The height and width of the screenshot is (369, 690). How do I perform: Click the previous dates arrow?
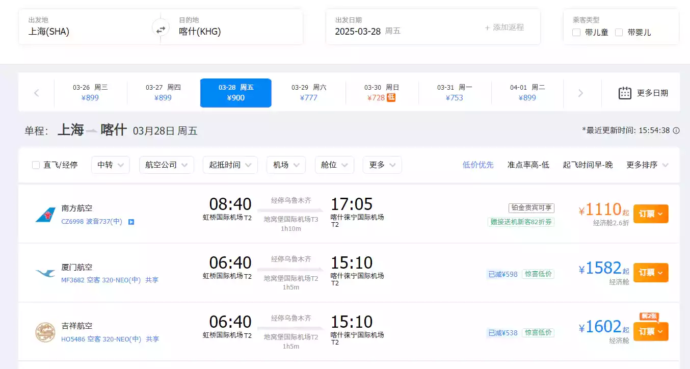[36, 93]
